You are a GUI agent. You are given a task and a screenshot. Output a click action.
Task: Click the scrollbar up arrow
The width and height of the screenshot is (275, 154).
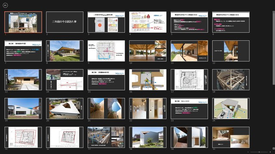pyautogui.click(x=274, y=12)
